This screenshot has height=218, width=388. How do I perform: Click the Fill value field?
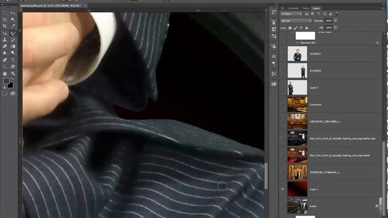[x=329, y=28]
